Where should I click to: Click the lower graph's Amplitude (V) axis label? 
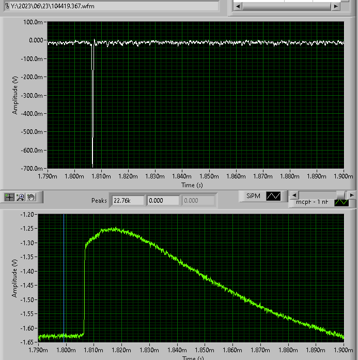(14, 278)
